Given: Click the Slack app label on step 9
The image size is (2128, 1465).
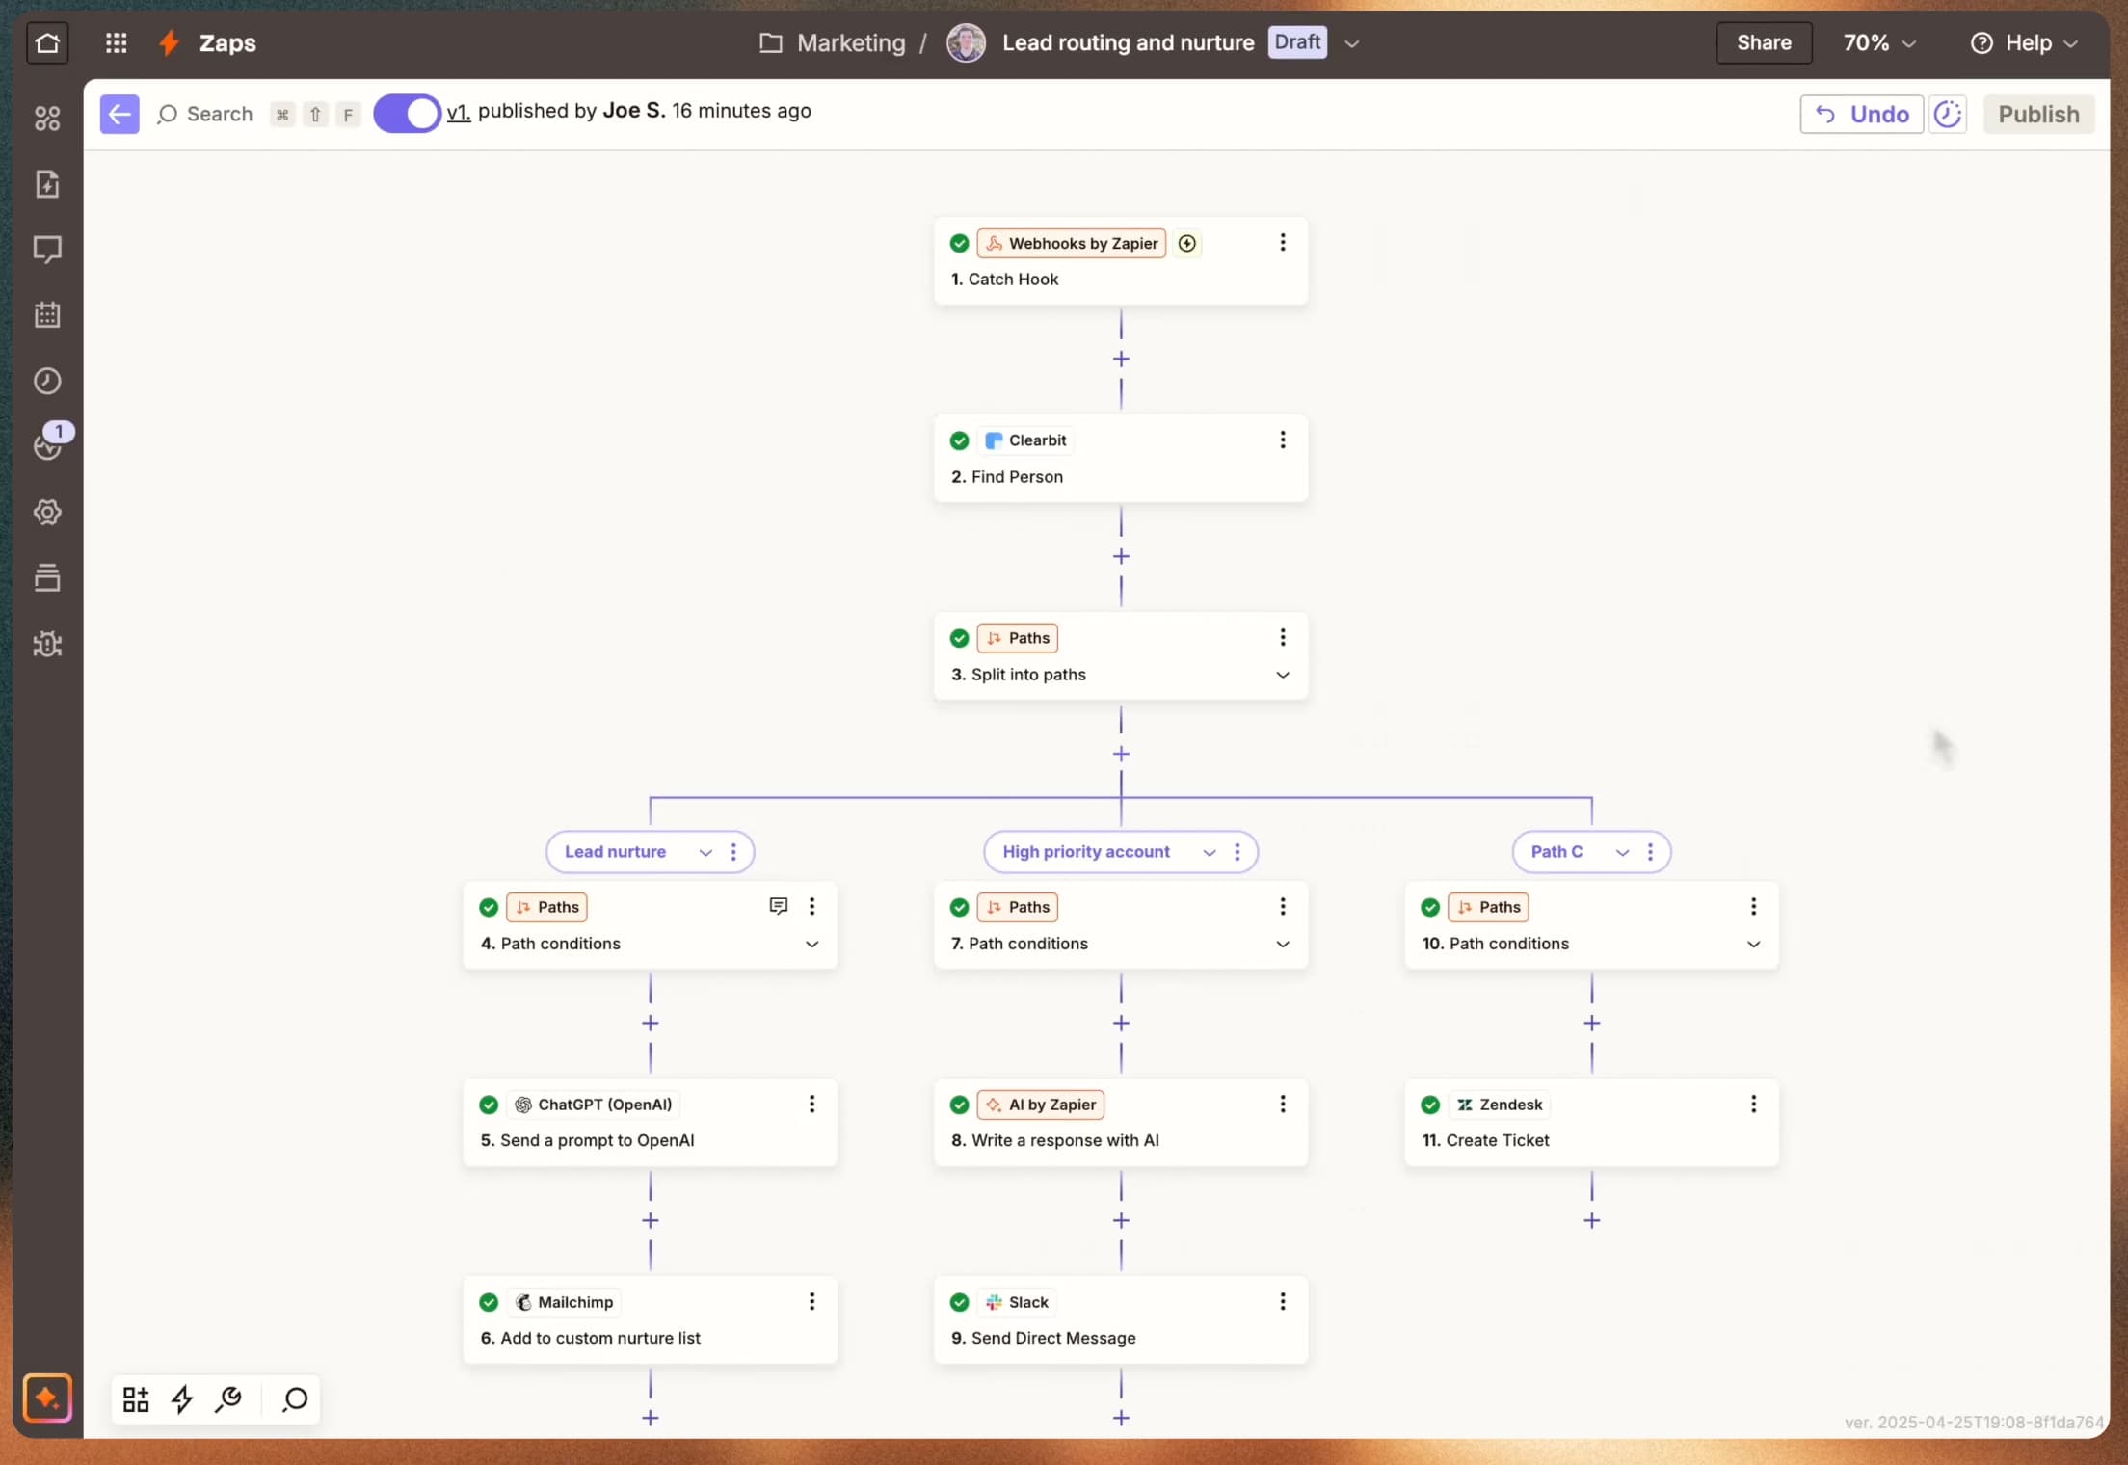Looking at the screenshot, I should [x=1017, y=1302].
